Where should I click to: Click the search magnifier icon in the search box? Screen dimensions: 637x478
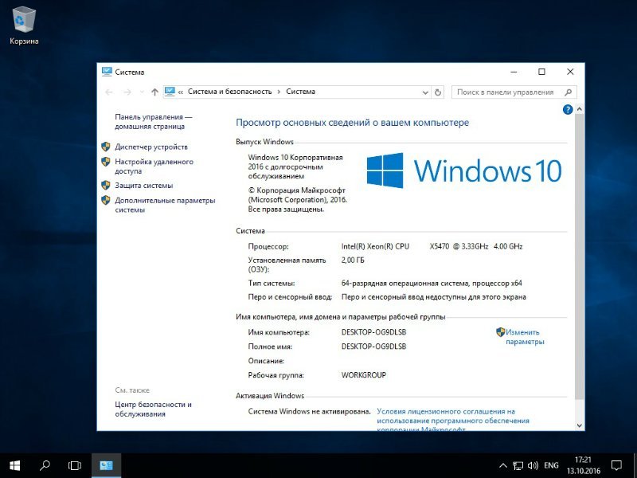tap(569, 92)
